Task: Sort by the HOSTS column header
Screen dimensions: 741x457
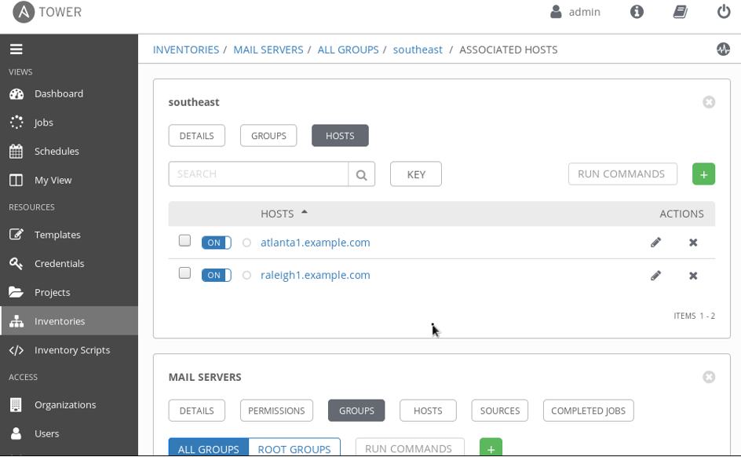Action: coord(284,214)
